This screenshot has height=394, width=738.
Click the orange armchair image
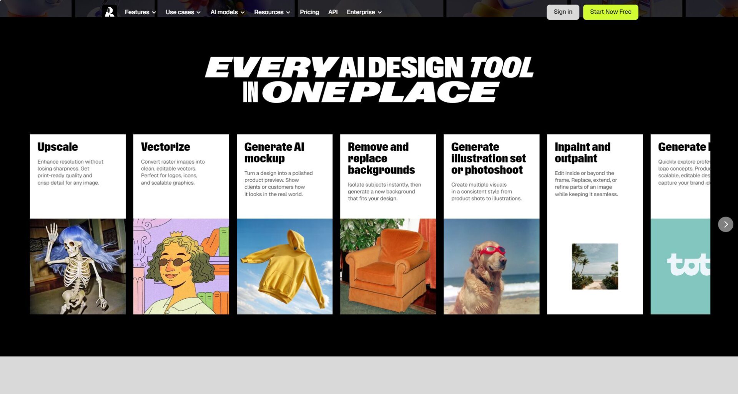(x=388, y=266)
